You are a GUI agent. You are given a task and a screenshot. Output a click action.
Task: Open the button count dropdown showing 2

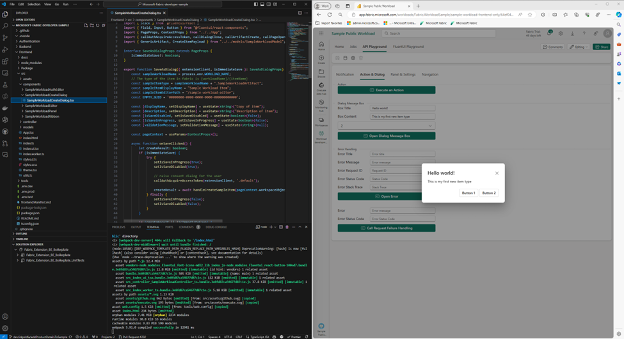point(386,126)
